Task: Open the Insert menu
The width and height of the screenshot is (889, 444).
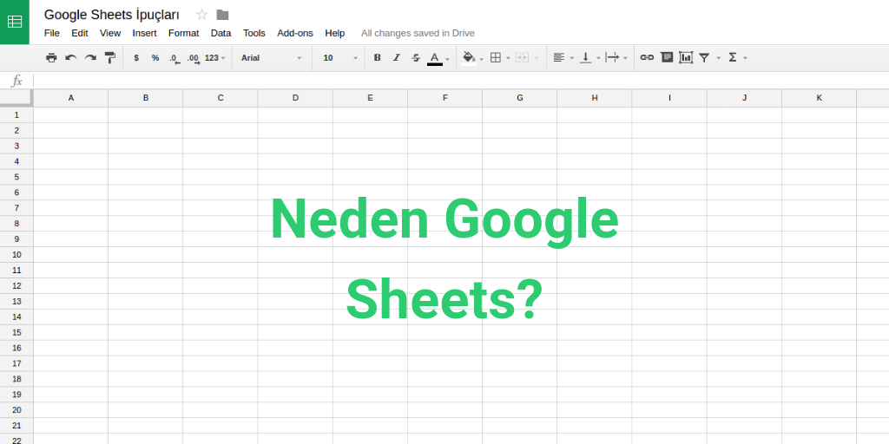Action: pos(145,33)
